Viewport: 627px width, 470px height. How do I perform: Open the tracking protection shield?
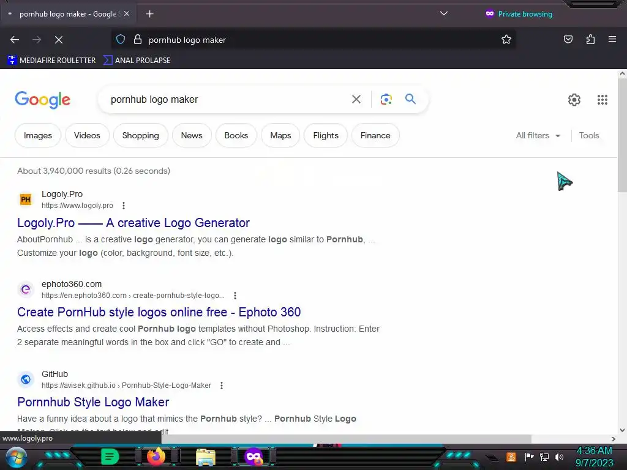click(x=121, y=39)
